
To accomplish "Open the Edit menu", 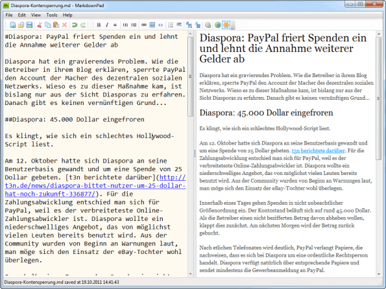I will click(21, 15).
